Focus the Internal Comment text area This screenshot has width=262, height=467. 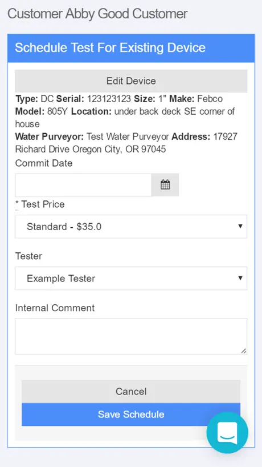pyautogui.click(x=131, y=337)
